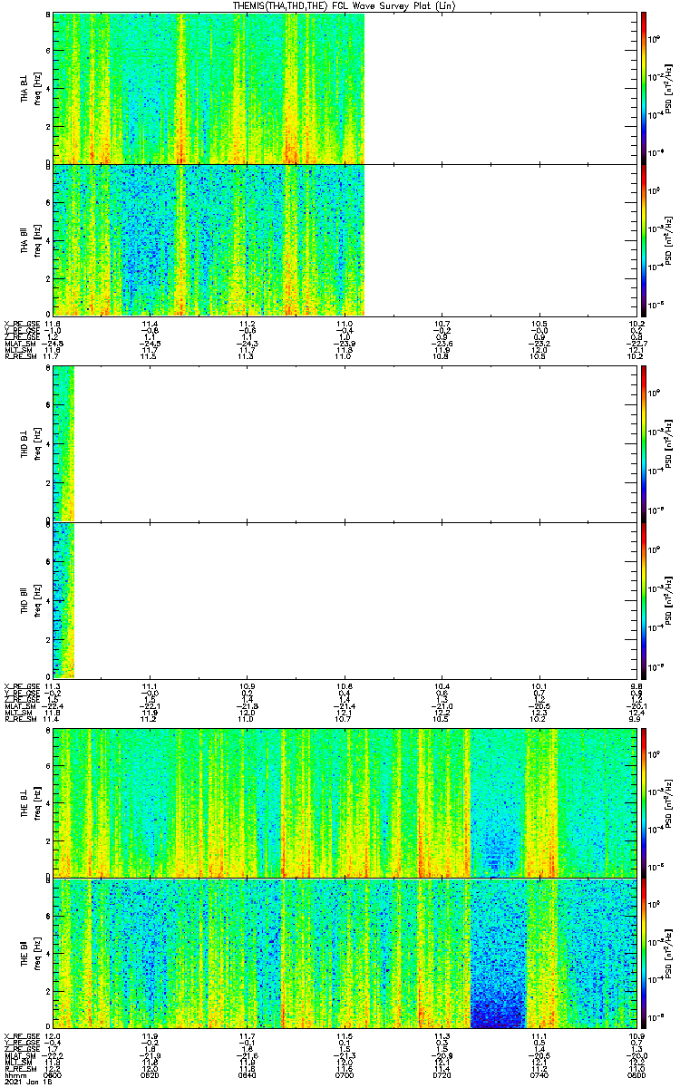Click the PSD color bar of THE B-parallel panel
The image size is (680, 1088).
tap(644, 953)
